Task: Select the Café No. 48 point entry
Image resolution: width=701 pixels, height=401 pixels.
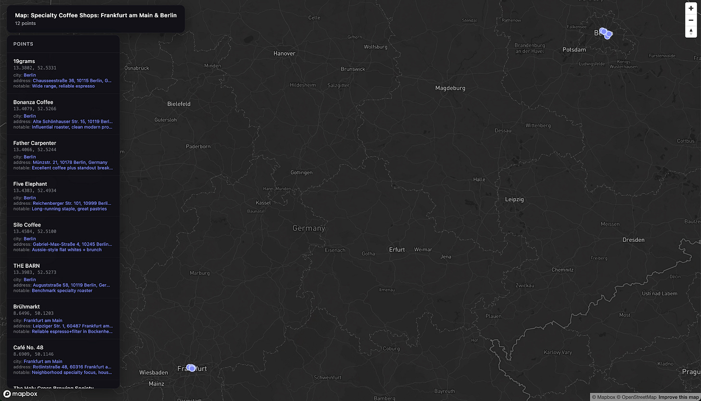Action: pos(63,359)
